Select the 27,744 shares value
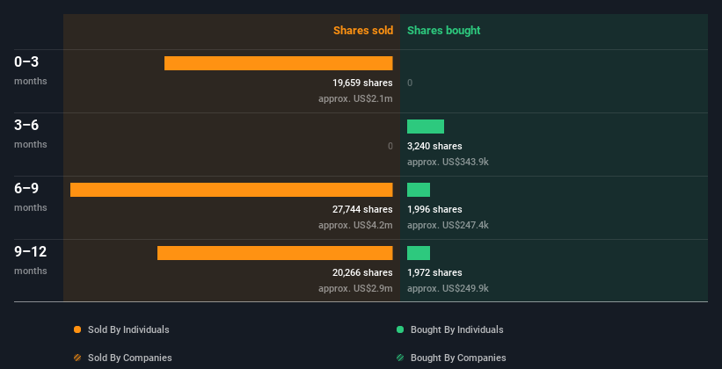The image size is (722, 369). click(362, 209)
